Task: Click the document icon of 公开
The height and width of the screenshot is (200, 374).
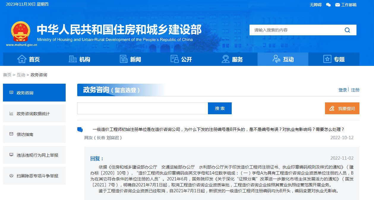Action: tap(174, 59)
